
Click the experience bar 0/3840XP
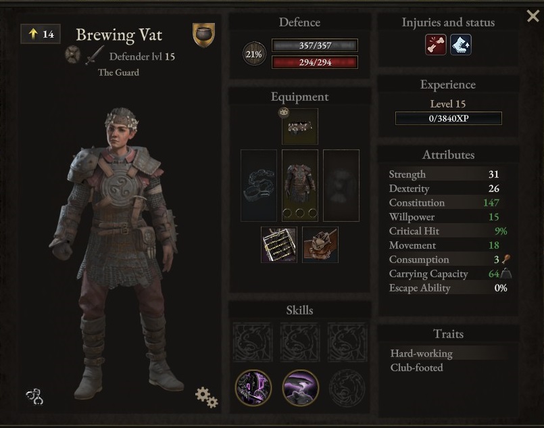click(x=448, y=118)
